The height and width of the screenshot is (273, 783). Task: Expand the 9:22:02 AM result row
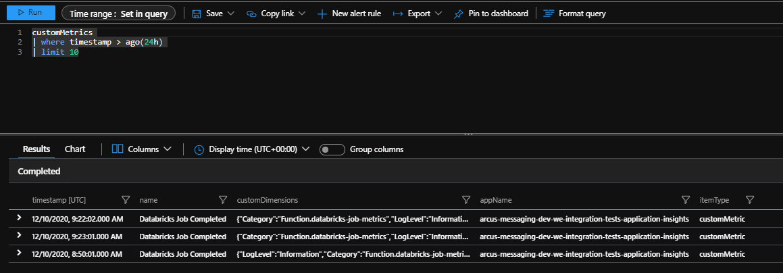point(19,218)
